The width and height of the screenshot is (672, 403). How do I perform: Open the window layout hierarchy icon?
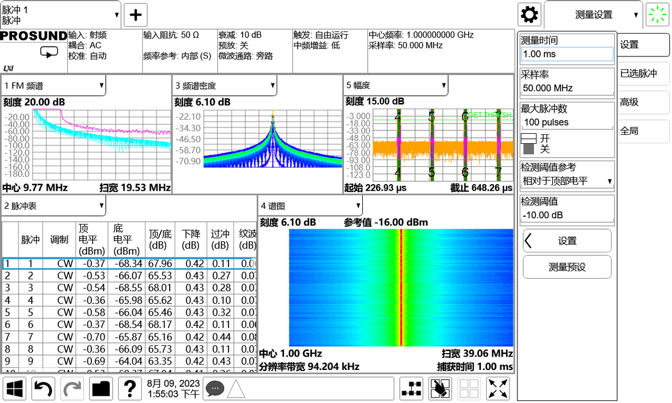click(412, 388)
